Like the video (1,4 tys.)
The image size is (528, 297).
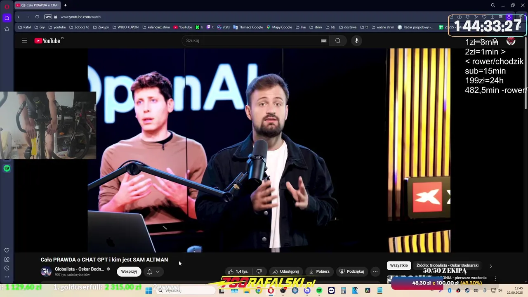[238, 271]
